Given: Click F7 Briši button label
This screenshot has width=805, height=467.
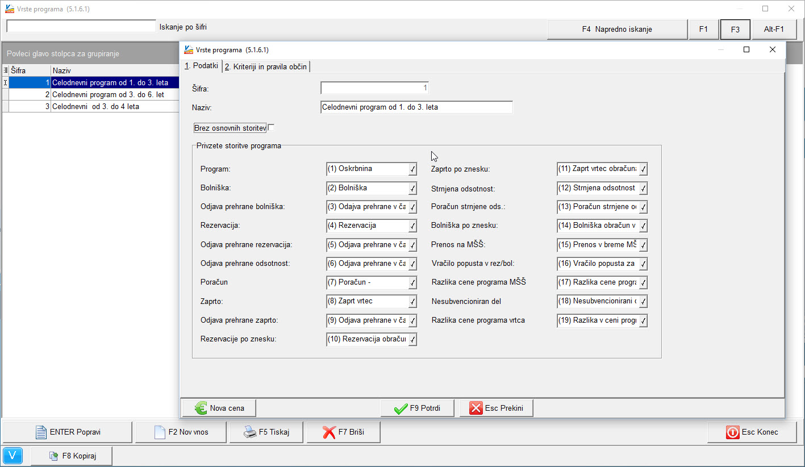Looking at the screenshot, I should tap(351, 432).
